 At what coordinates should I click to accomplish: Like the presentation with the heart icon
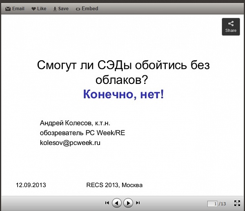coord(34,9)
